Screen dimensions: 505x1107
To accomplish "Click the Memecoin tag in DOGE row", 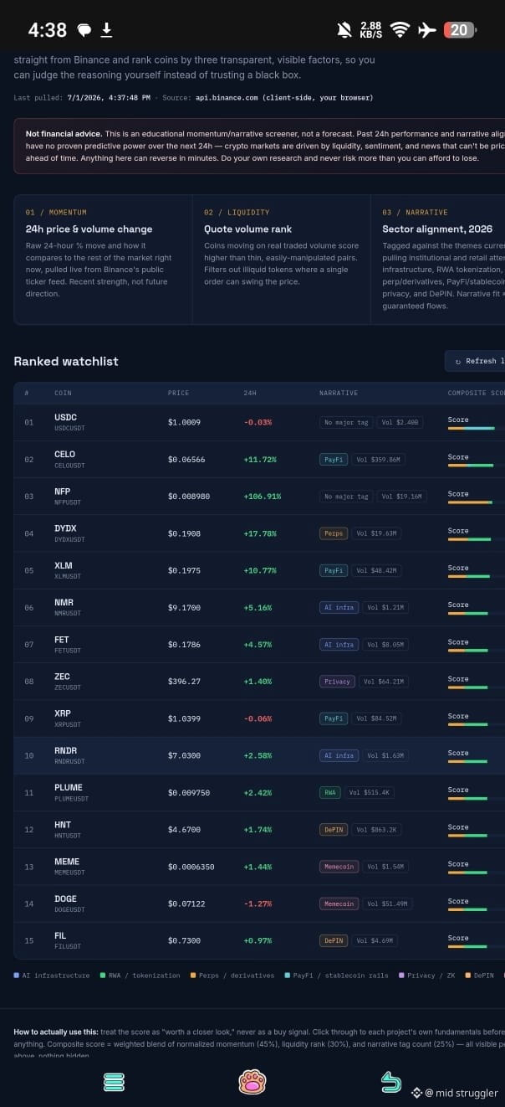I will [339, 904].
